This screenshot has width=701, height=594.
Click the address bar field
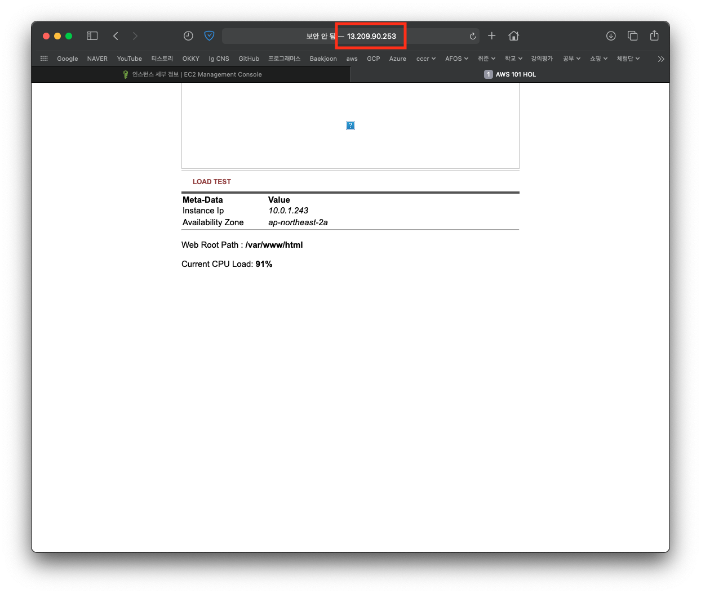350,36
